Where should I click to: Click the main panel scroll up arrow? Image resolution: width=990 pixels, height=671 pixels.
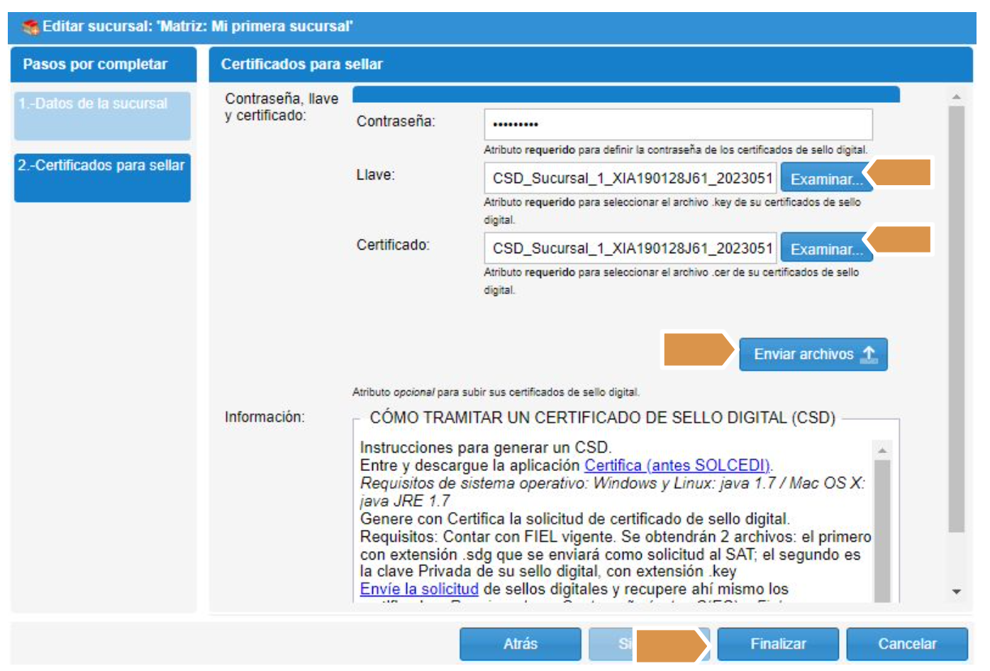click(956, 96)
